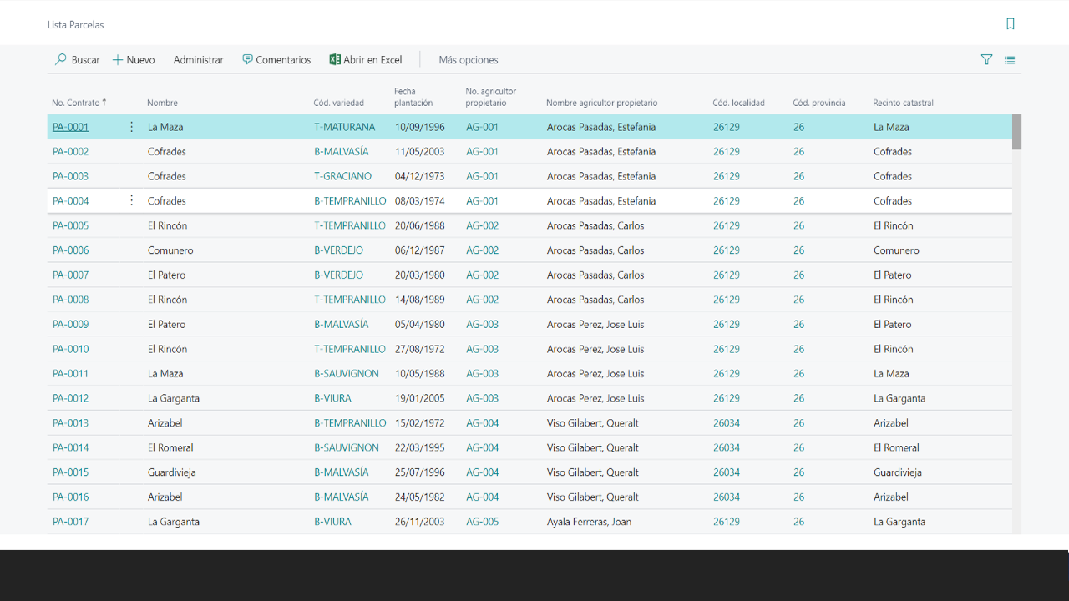Screen dimensions: 1069x601
Task: Sort by No. Contrato column header
Action: (x=79, y=103)
